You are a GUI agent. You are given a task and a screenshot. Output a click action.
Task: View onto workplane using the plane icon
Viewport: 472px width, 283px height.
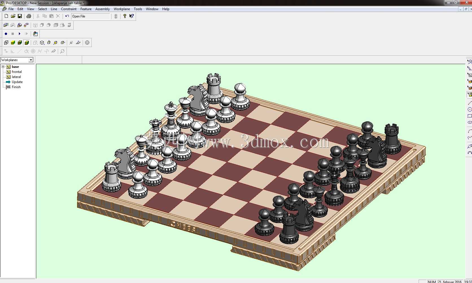click(x=78, y=43)
